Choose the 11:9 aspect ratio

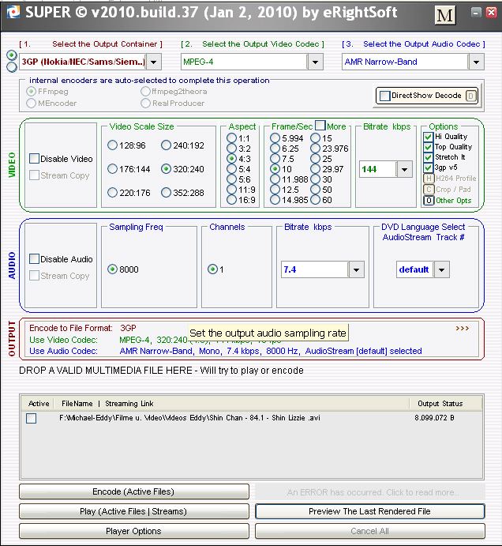pos(231,190)
